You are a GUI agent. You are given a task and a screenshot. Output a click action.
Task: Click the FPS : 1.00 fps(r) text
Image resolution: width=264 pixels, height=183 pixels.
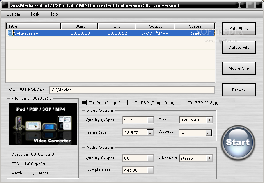tap(28, 164)
